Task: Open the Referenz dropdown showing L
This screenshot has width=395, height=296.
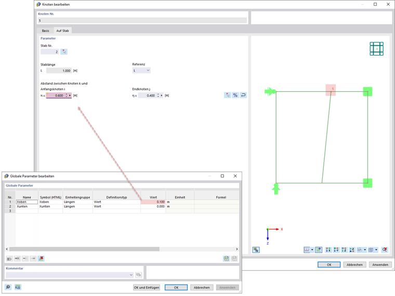Action: 141,71
